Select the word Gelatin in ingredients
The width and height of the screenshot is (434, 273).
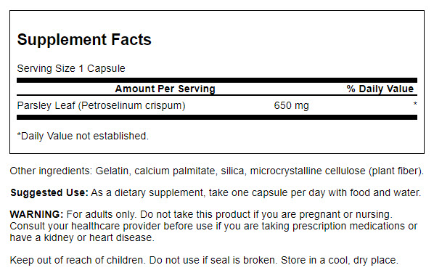point(112,171)
